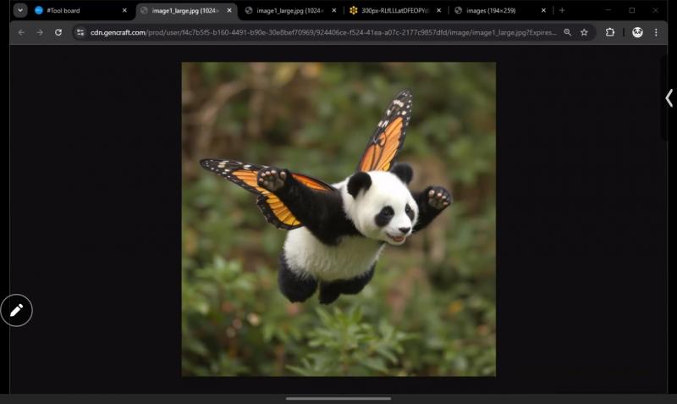Go back to the previous page
Screen dimensions: 677x404
point(21,32)
